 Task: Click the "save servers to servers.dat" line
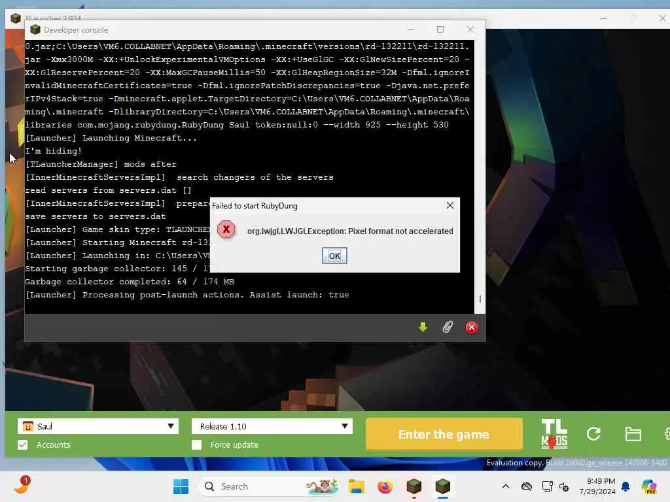coord(96,216)
